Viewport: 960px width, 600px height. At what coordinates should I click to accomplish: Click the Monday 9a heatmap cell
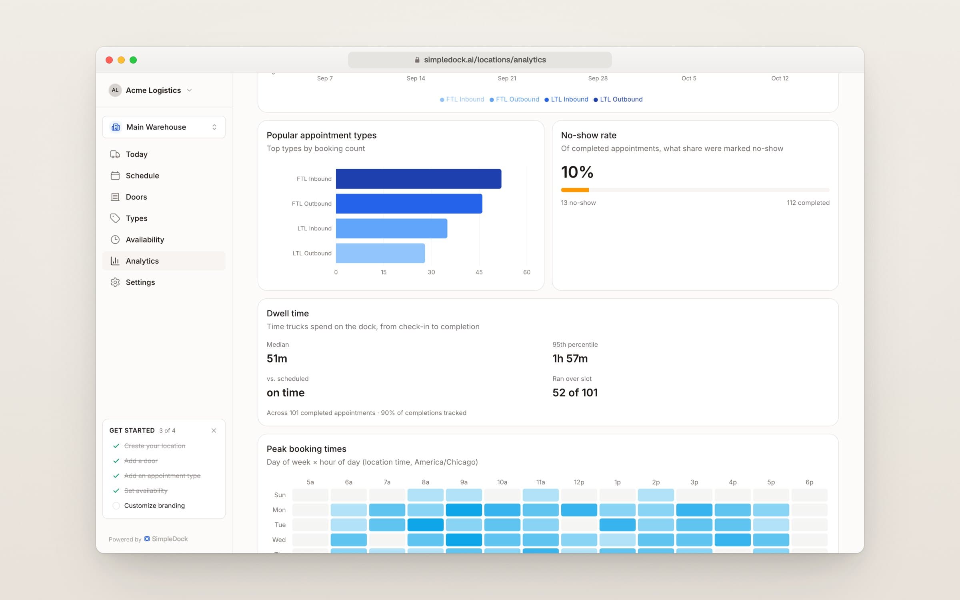point(464,510)
